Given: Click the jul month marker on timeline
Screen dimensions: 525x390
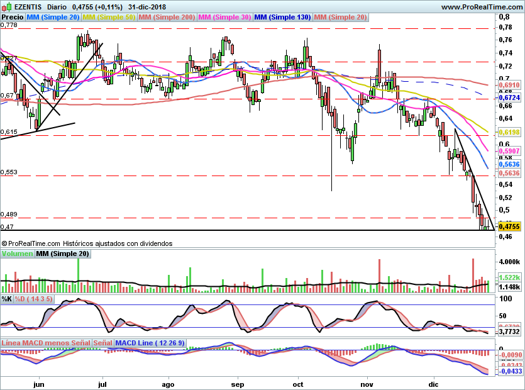Looking at the screenshot, I should coord(102,384).
